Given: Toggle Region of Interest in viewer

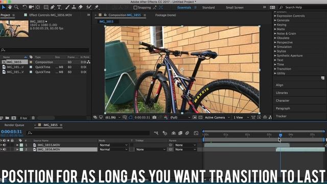Looking at the screenshot, I should tap(195, 117).
